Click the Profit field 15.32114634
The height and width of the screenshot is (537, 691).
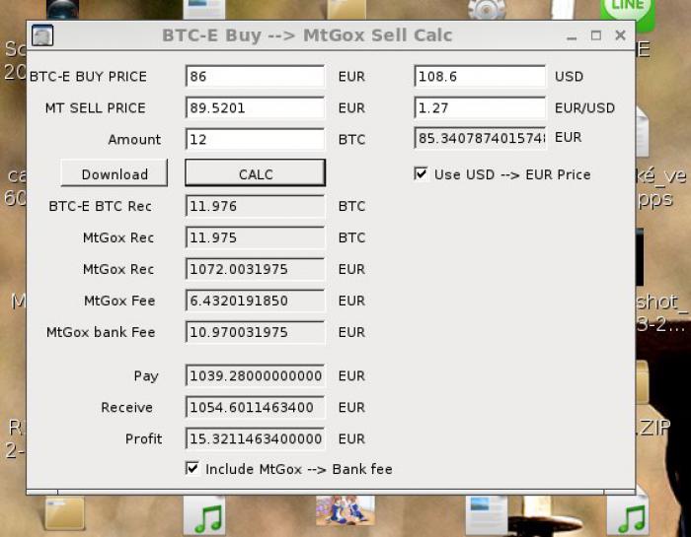click(255, 438)
